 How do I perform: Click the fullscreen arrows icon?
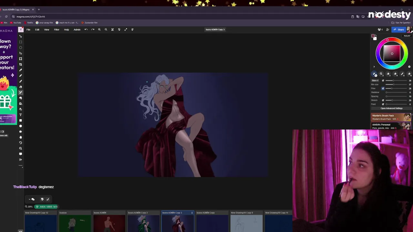126,30
